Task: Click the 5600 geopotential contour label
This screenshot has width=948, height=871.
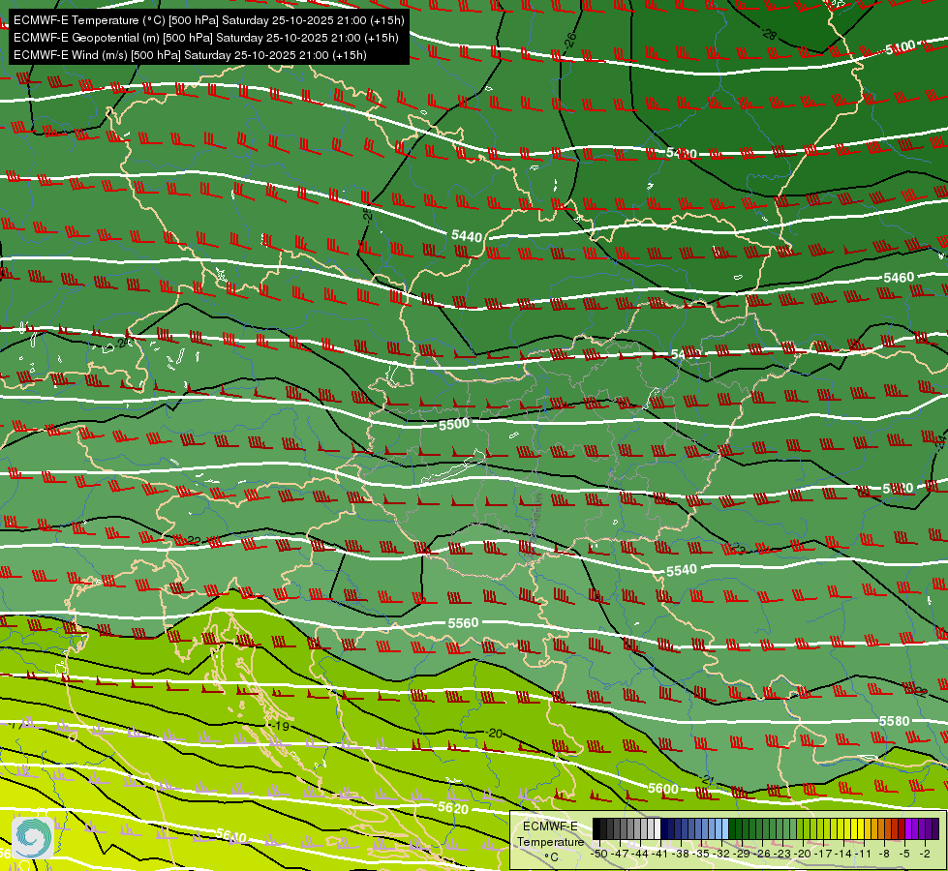Action: (x=662, y=788)
